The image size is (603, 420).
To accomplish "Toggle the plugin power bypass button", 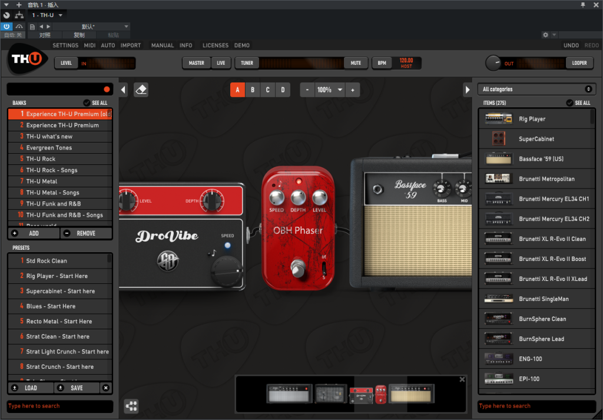I will point(6,27).
